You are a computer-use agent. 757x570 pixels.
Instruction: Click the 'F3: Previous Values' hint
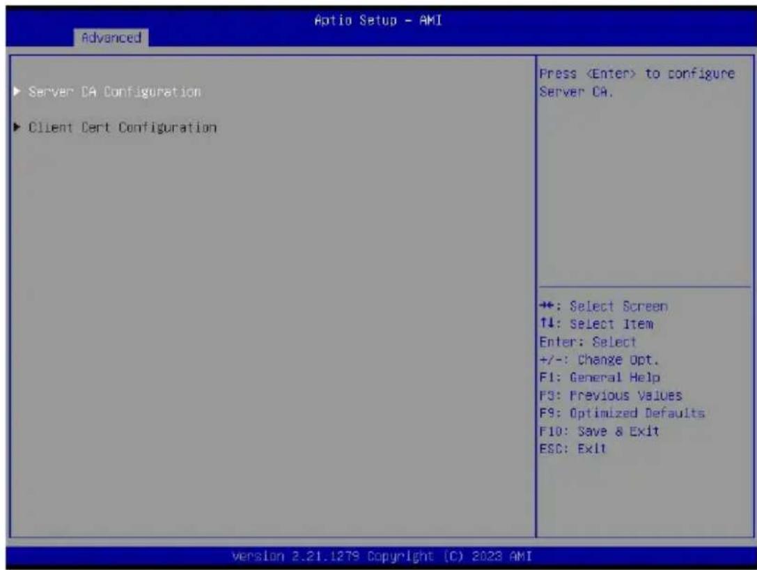[x=611, y=395]
